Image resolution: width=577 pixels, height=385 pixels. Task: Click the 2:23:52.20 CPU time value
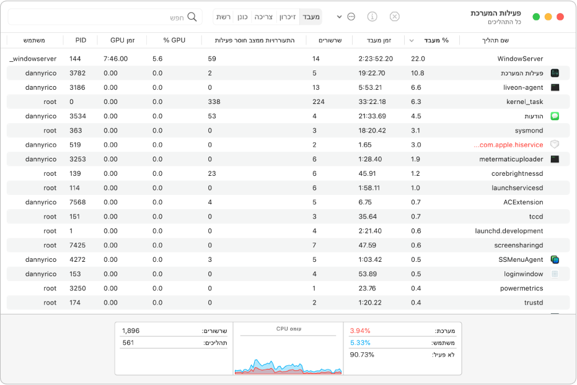376,59
